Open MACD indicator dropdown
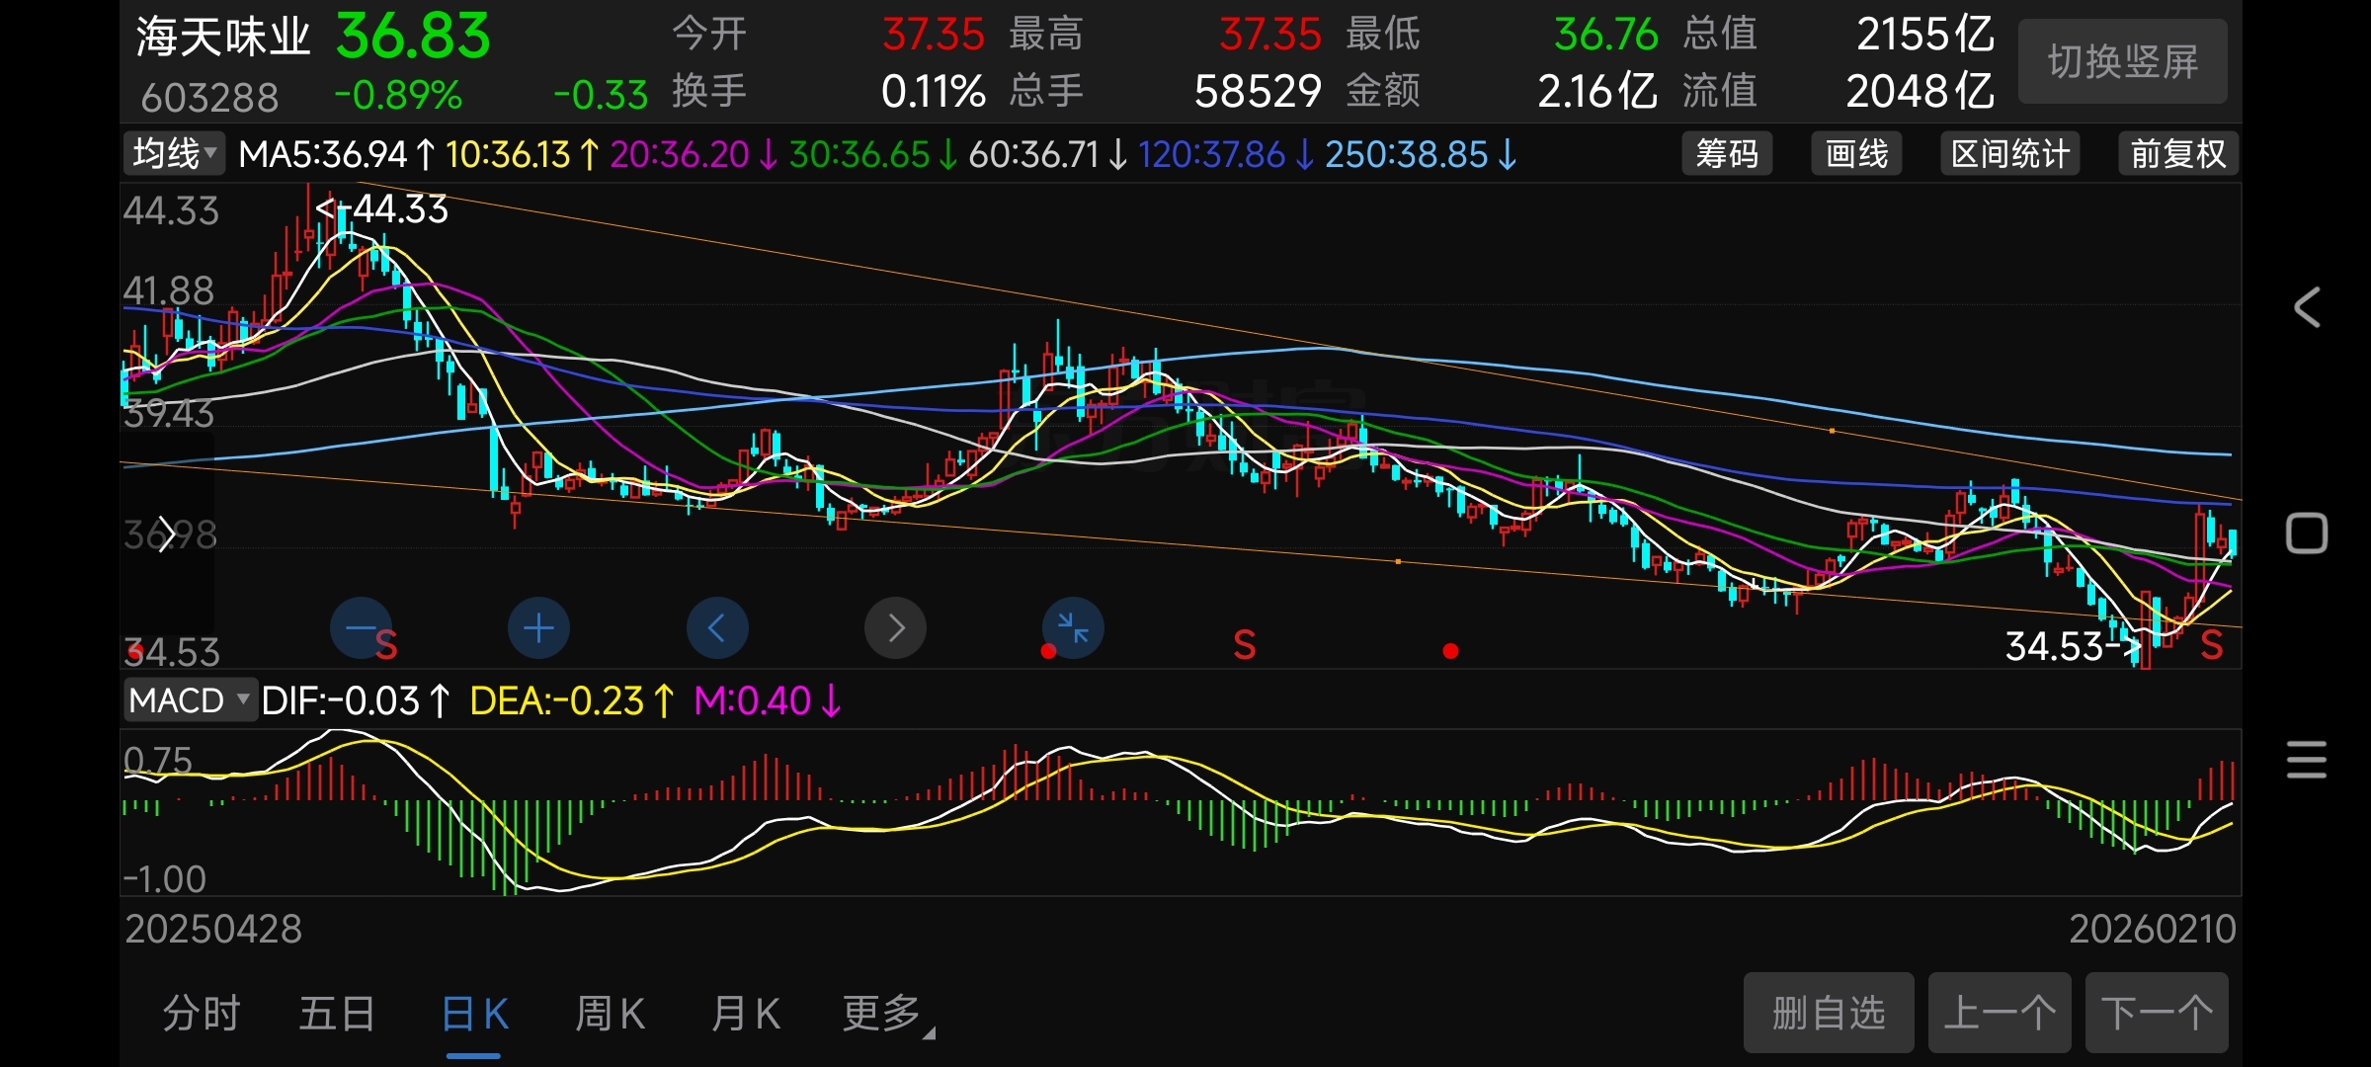This screenshot has height=1067, width=2371. click(x=189, y=700)
